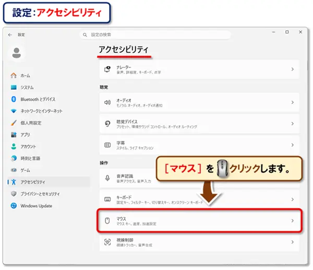Open ホーム in the sidebar

click(x=49, y=76)
